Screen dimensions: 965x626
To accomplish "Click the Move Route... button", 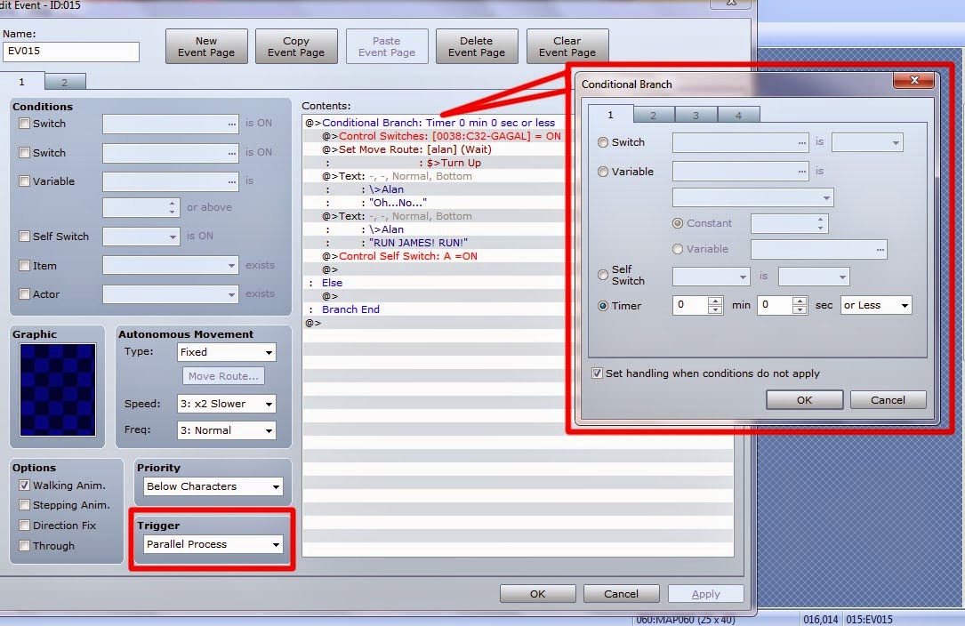I will tap(223, 376).
